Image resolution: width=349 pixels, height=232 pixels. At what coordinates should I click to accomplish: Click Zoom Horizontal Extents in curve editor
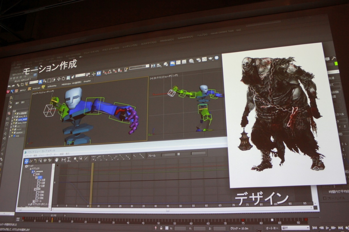coord(63,159)
